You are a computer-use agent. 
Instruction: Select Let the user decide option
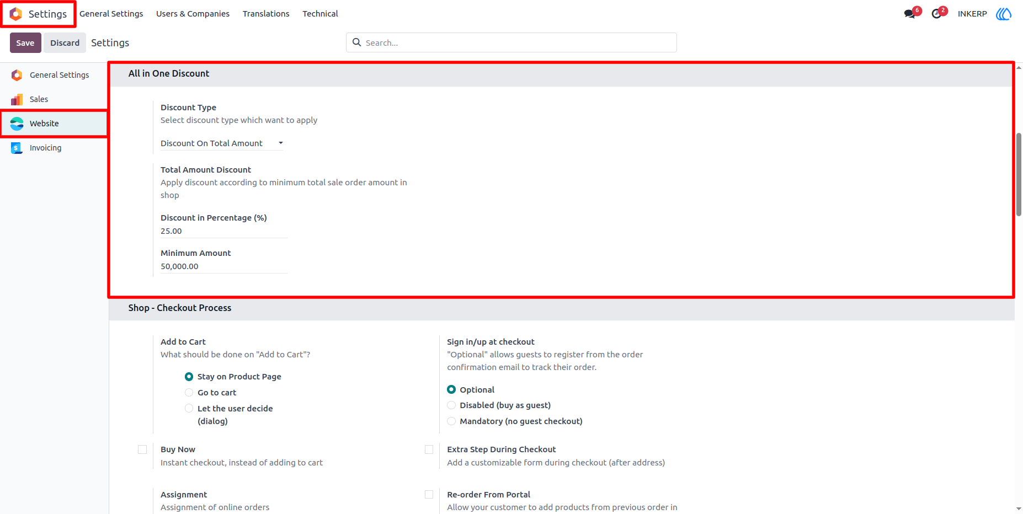[x=189, y=409]
